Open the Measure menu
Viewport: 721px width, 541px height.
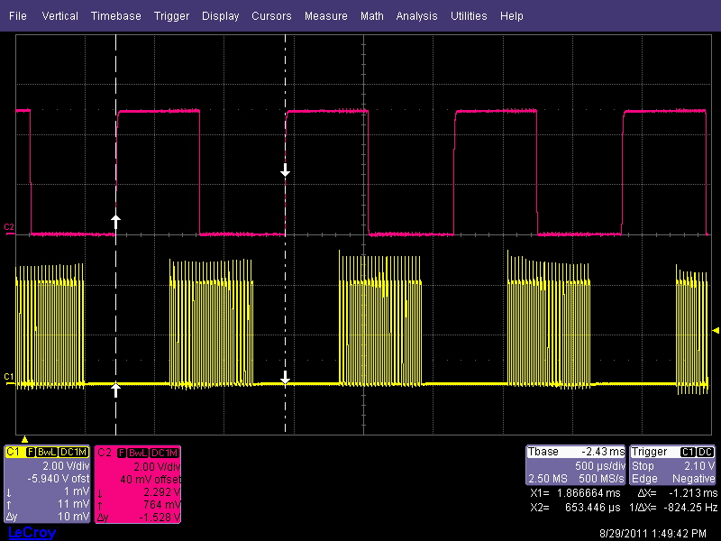(x=326, y=15)
